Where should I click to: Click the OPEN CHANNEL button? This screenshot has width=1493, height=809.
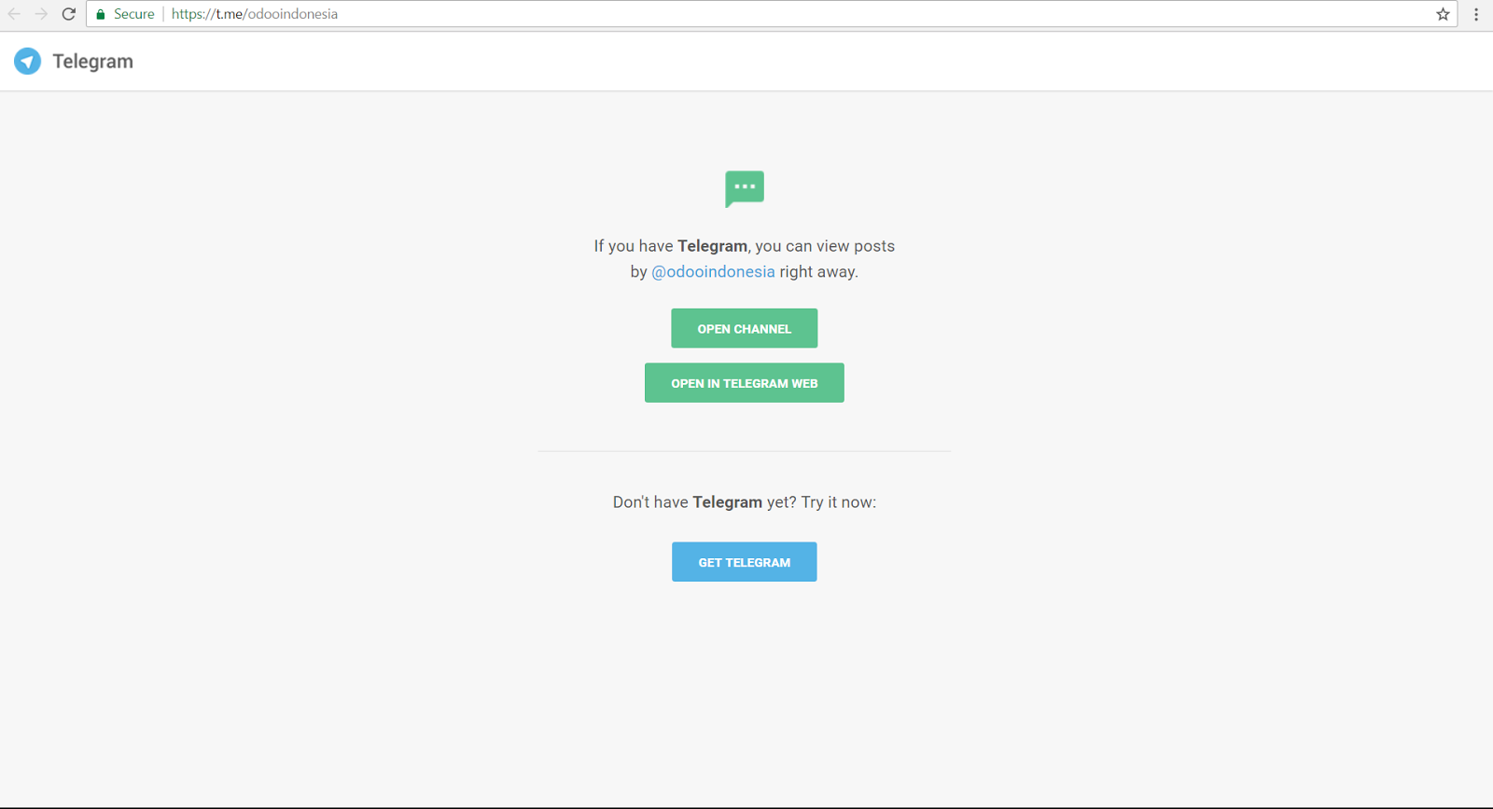[x=745, y=328]
